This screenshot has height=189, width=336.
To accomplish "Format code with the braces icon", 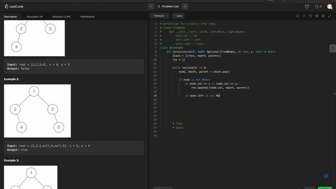I will tap(304, 16).
